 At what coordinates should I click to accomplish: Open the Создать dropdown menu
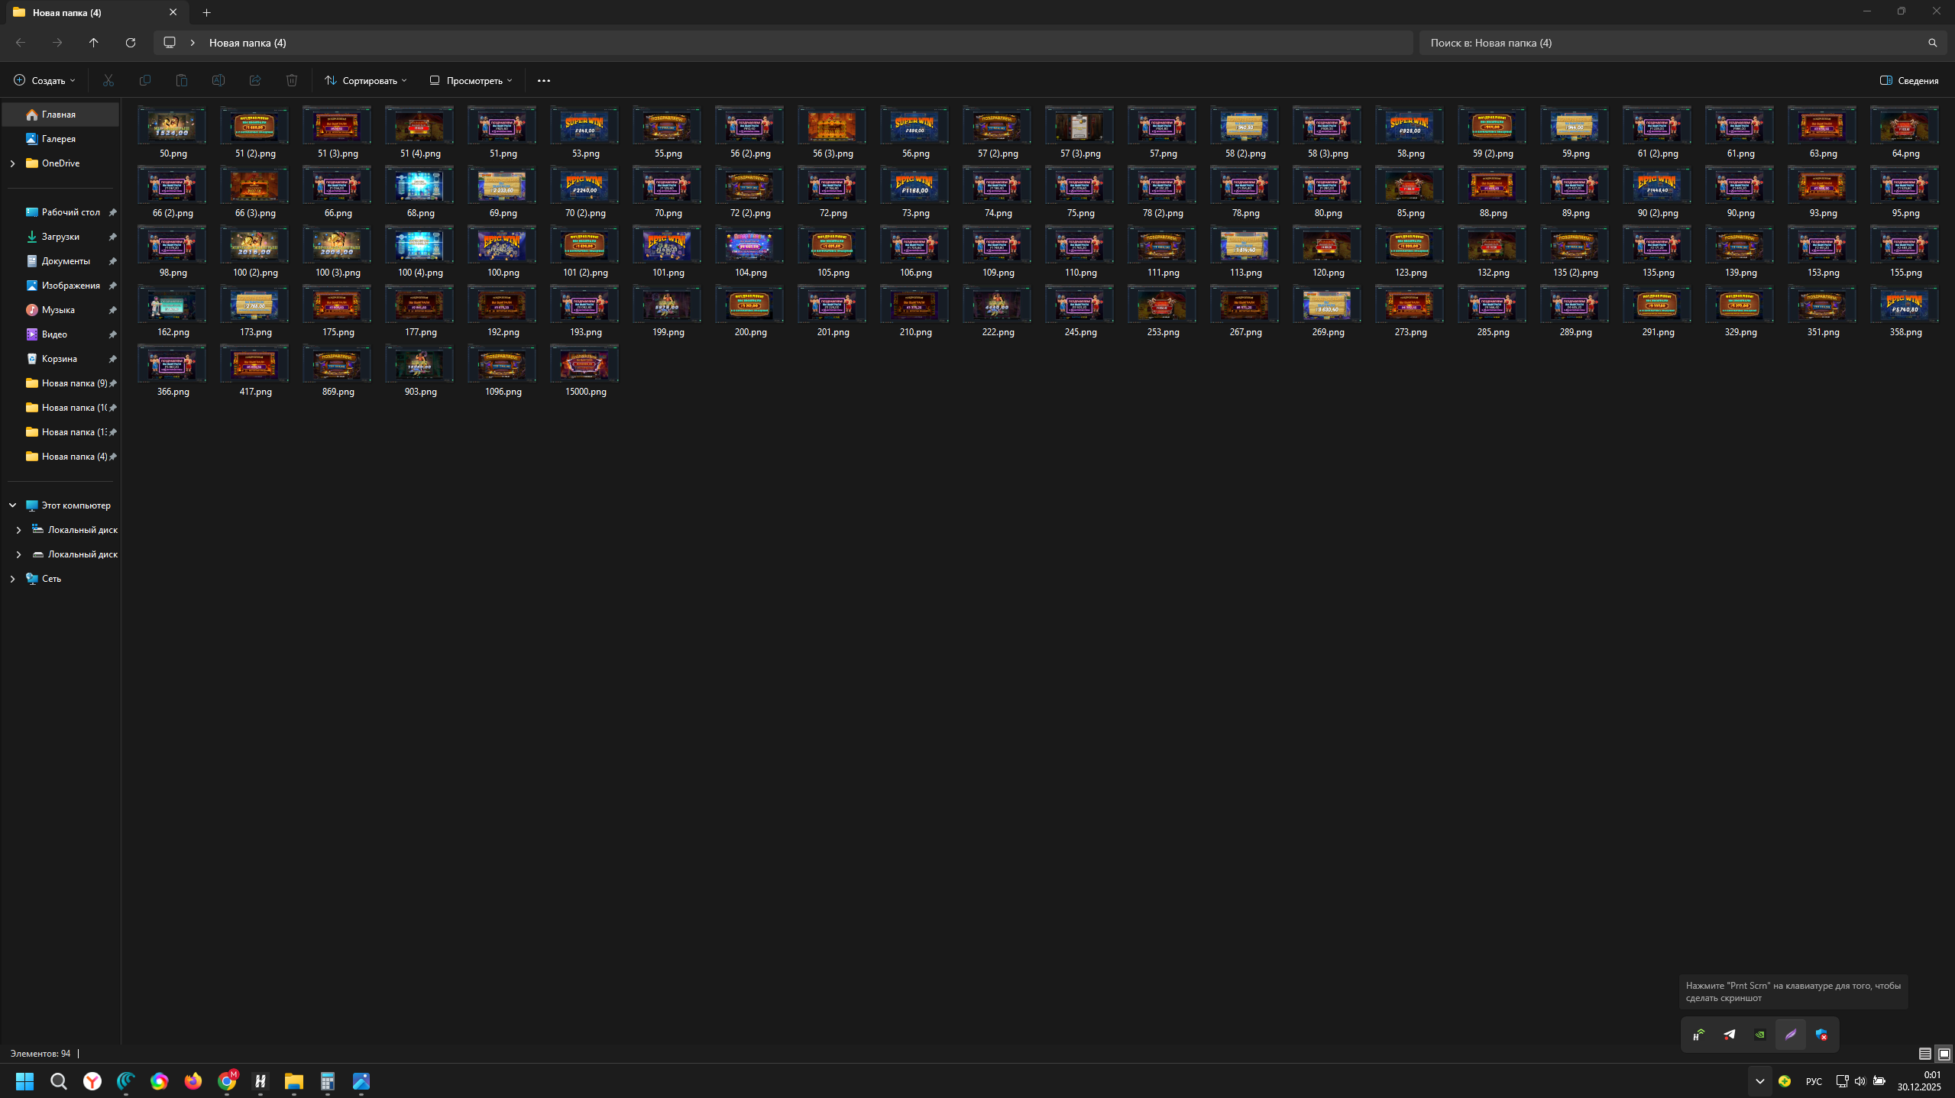point(44,80)
